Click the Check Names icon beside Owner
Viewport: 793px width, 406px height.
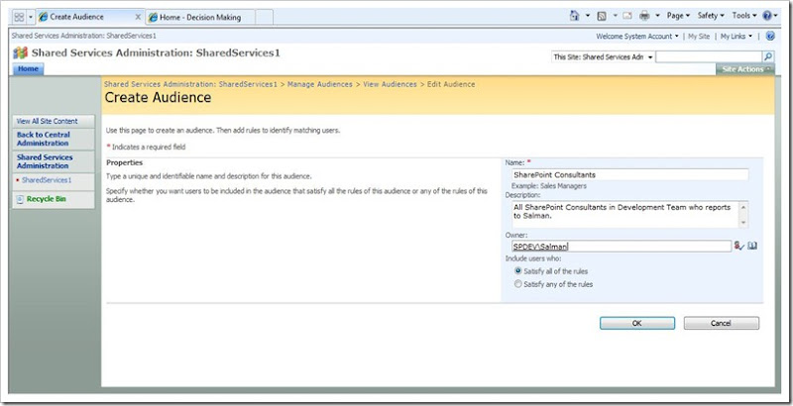[738, 247]
